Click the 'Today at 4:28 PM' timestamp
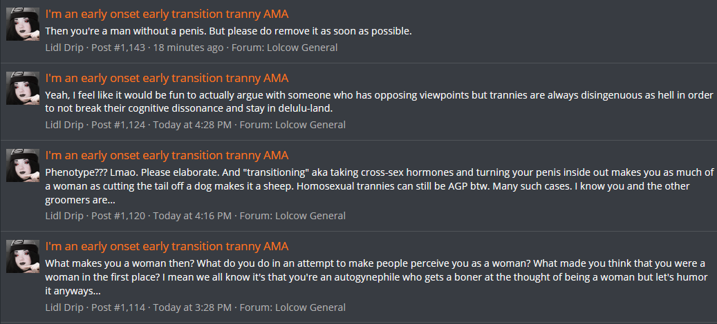This screenshot has height=324, width=717. tap(192, 125)
